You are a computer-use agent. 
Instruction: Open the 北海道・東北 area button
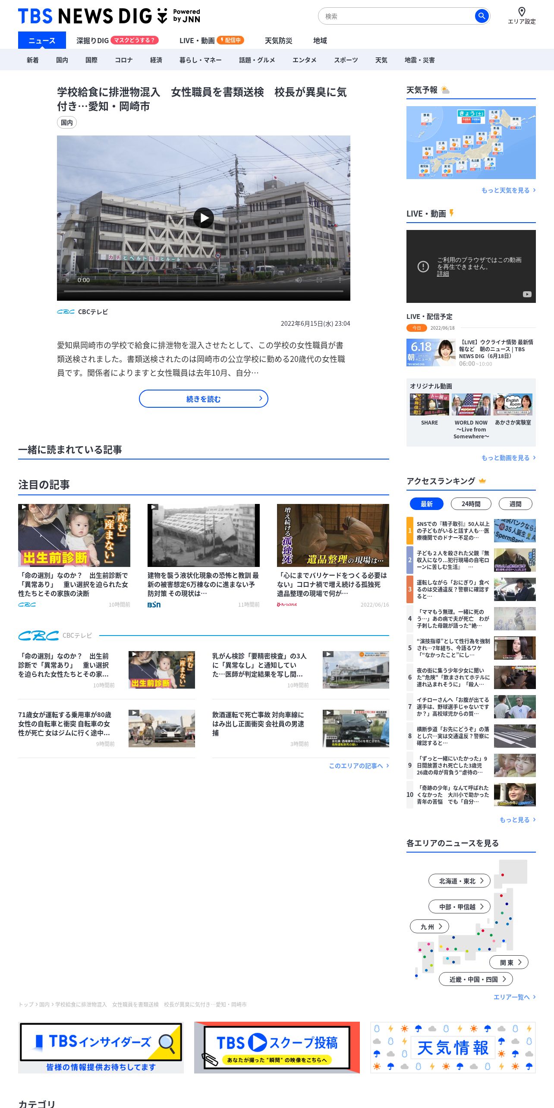click(x=460, y=881)
